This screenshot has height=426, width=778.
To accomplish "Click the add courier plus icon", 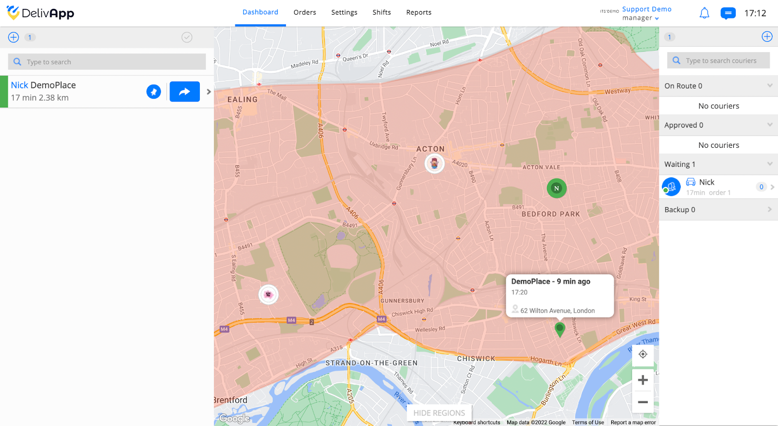I will coord(767,36).
